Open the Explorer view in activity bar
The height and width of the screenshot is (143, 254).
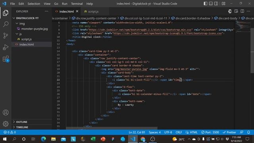[x=6, y=13]
